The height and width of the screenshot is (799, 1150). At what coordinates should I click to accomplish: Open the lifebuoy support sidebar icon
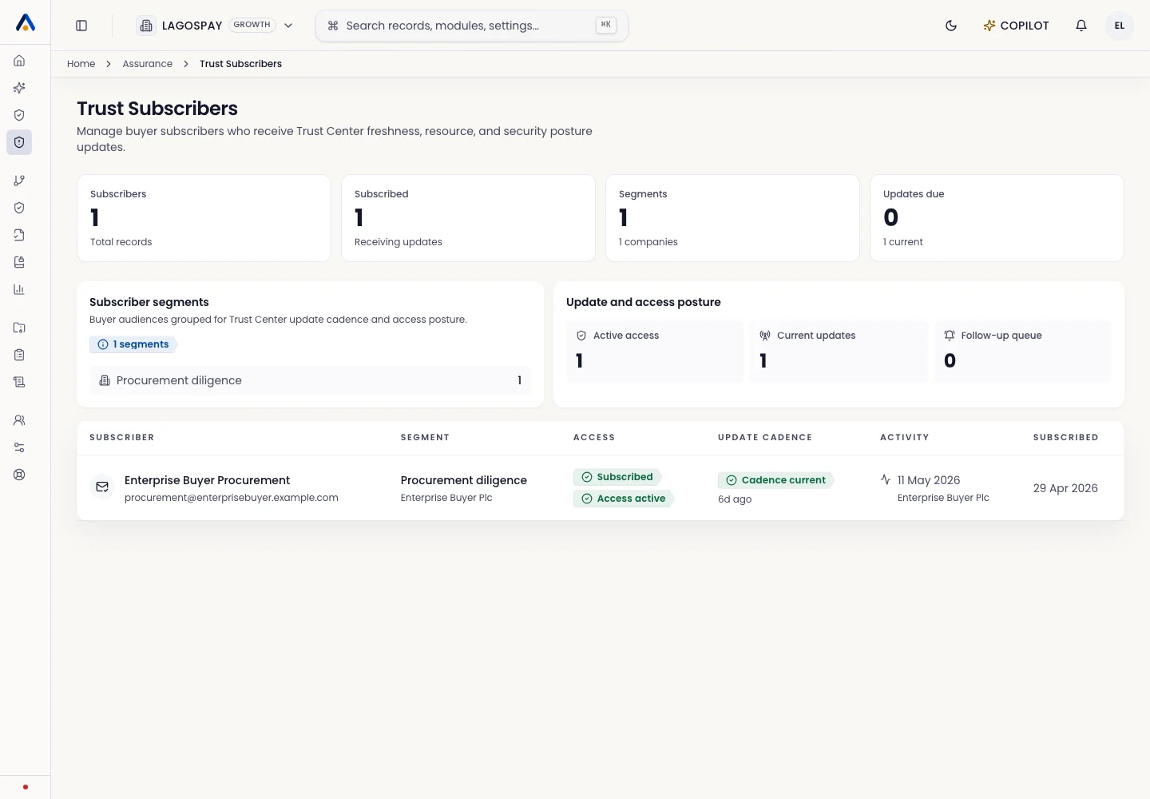click(x=19, y=475)
